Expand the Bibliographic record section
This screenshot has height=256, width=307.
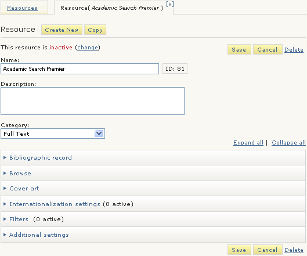point(153,158)
